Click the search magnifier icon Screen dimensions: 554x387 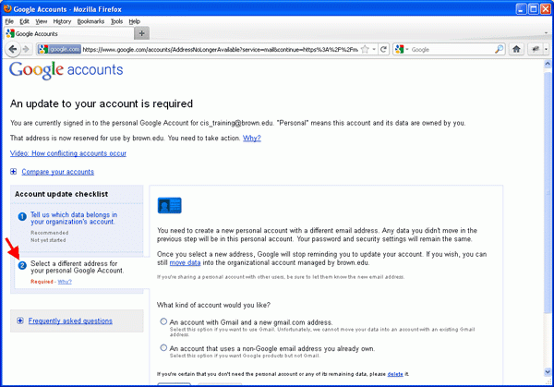point(499,49)
